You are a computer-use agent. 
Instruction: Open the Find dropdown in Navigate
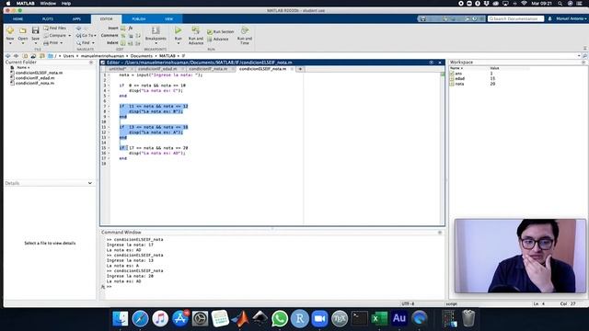[86, 43]
